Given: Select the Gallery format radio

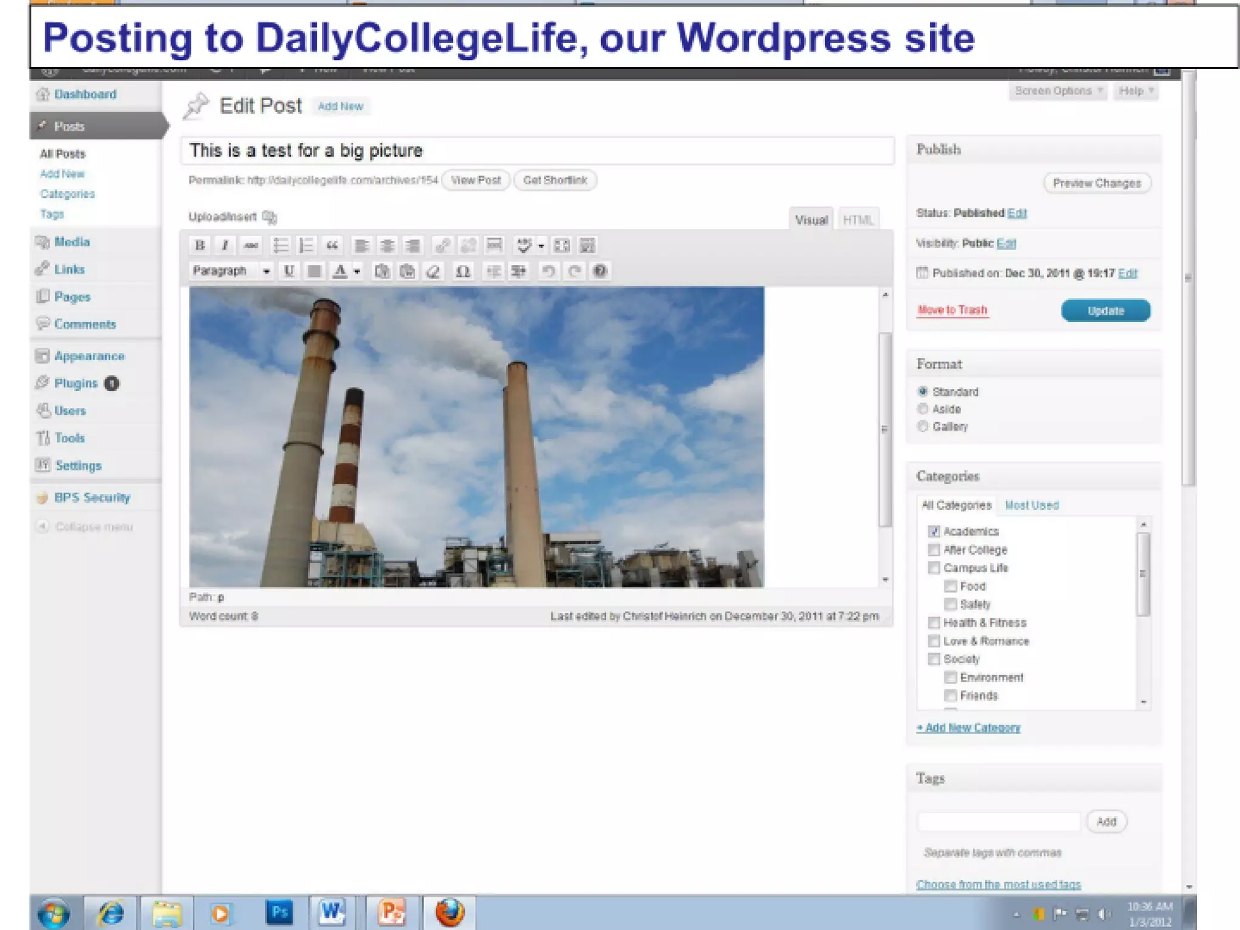Looking at the screenshot, I should [923, 426].
